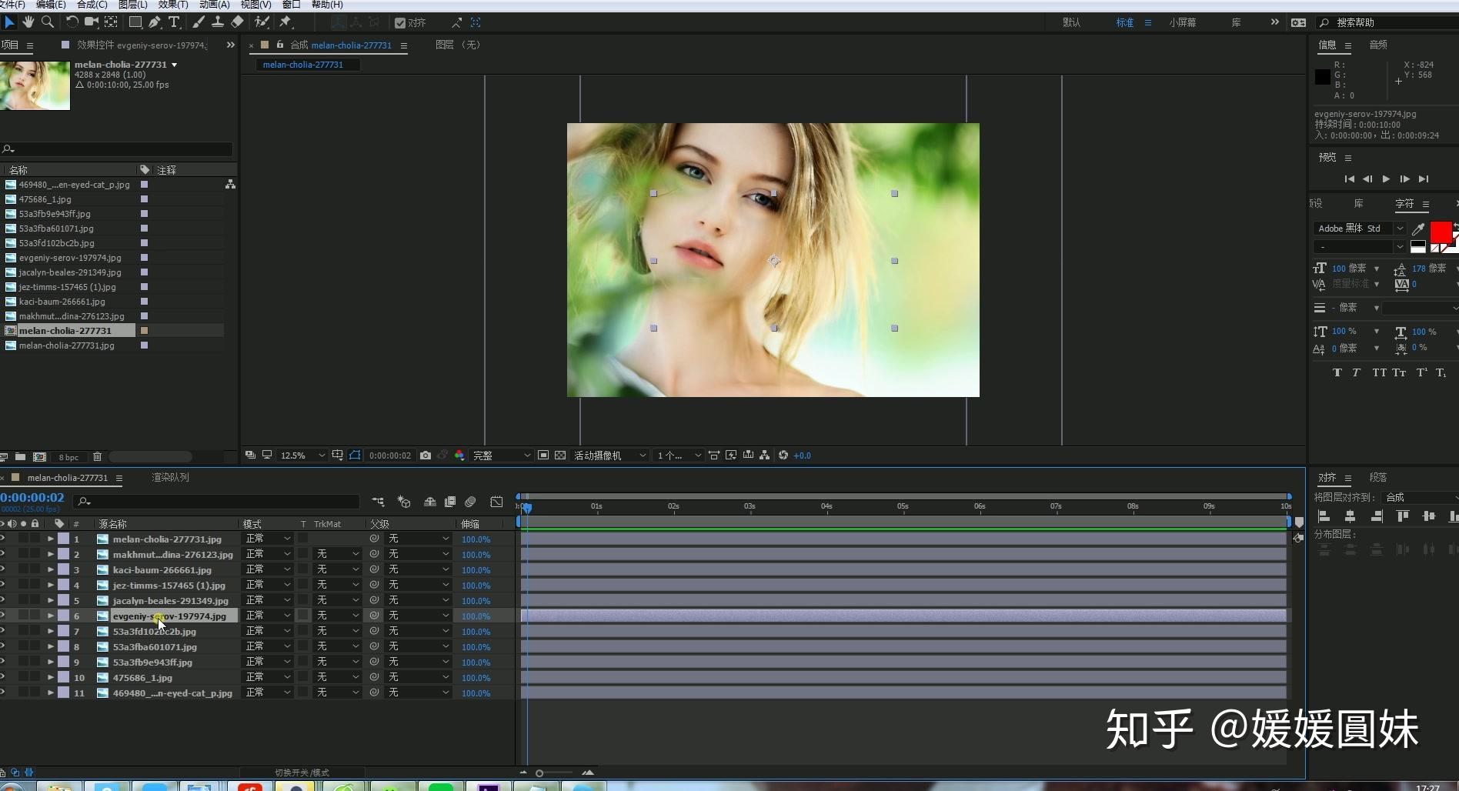
Task: Open the composition flowchart icon in viewer
Action: click(764, 456)
